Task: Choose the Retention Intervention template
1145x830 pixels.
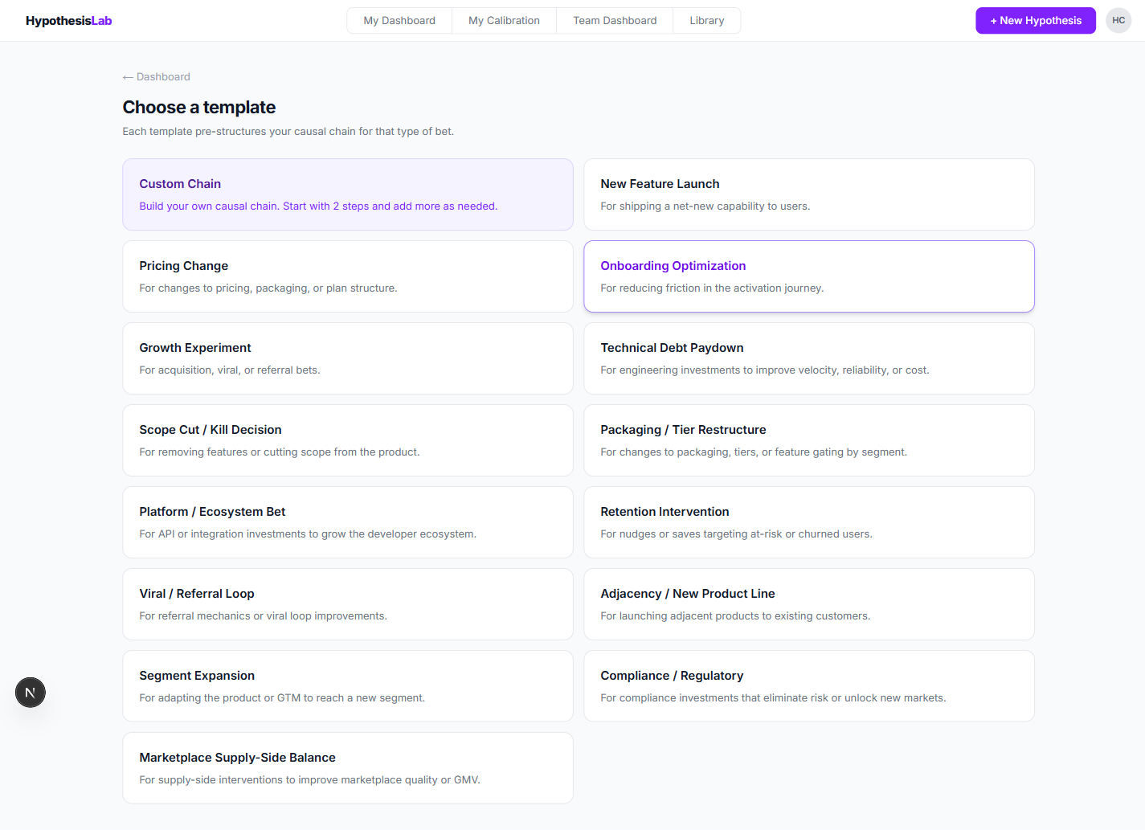Action: click(x=809, y=522)
